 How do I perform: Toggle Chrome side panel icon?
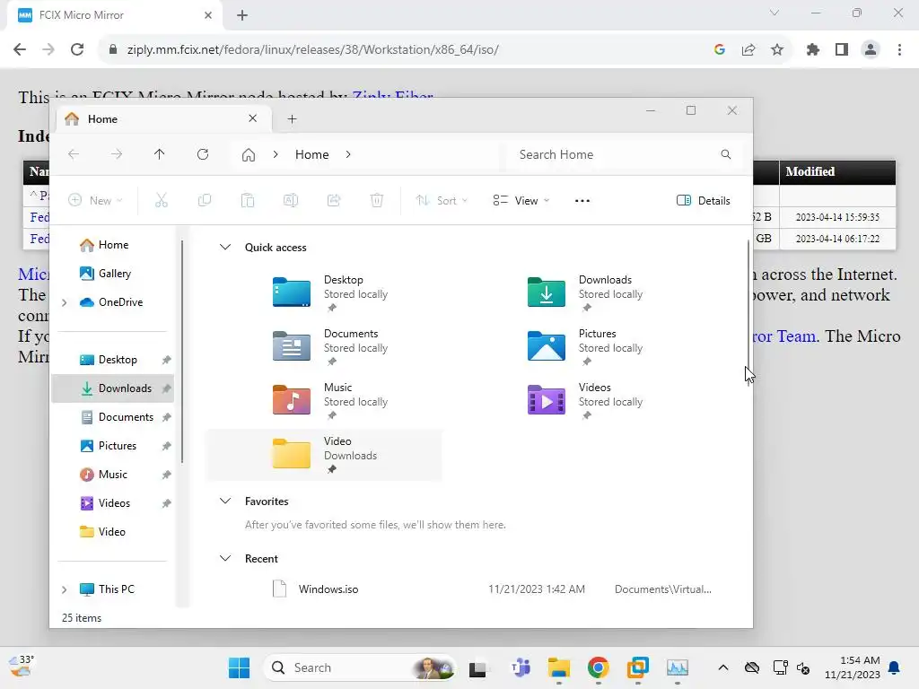pyautogui.click(x=842, y=50)
